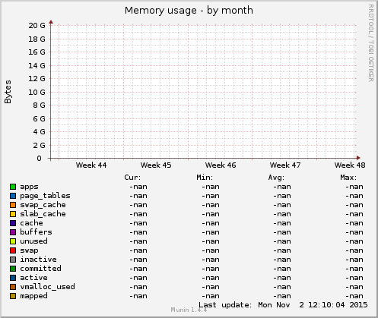The height and width of the screenshot is (318, 378).
Task: Select the 'mapped' legend label
Action: click(x=33, y=296)
